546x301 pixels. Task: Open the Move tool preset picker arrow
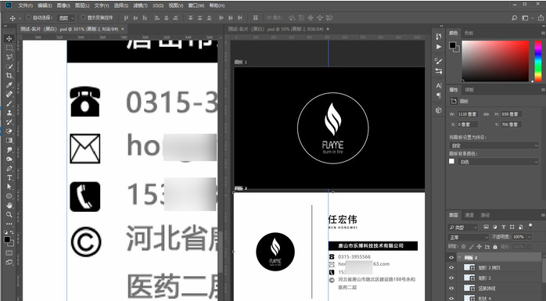[20, 18]
